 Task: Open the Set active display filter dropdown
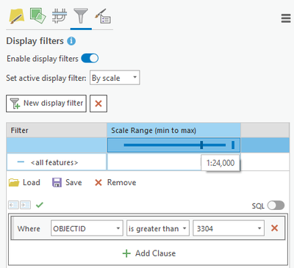tap(115, 78)
